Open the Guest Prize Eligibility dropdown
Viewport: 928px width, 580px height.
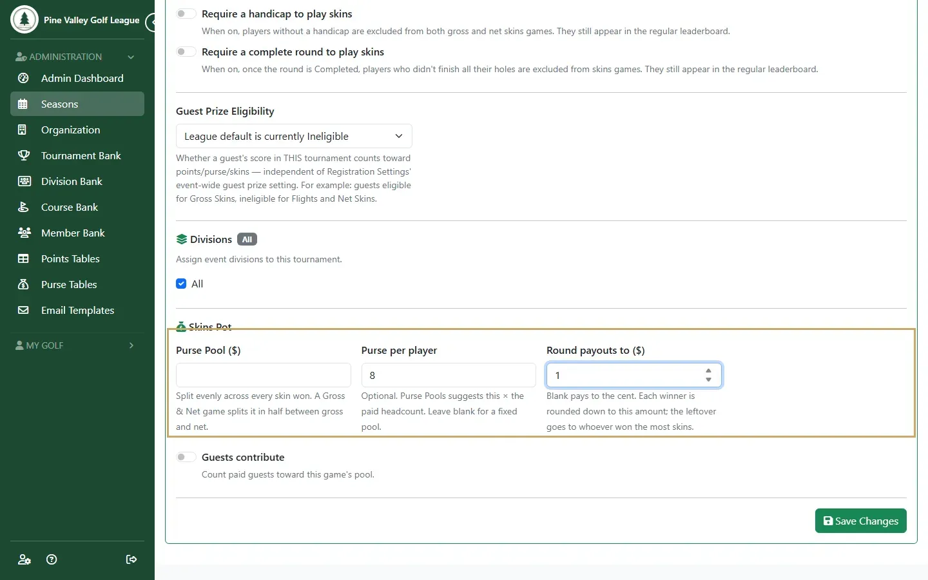click(294, 136)
